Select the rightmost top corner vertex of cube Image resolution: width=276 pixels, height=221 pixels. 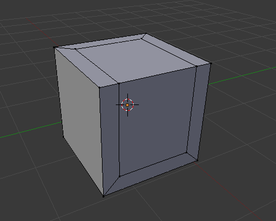tap(211, 63)
